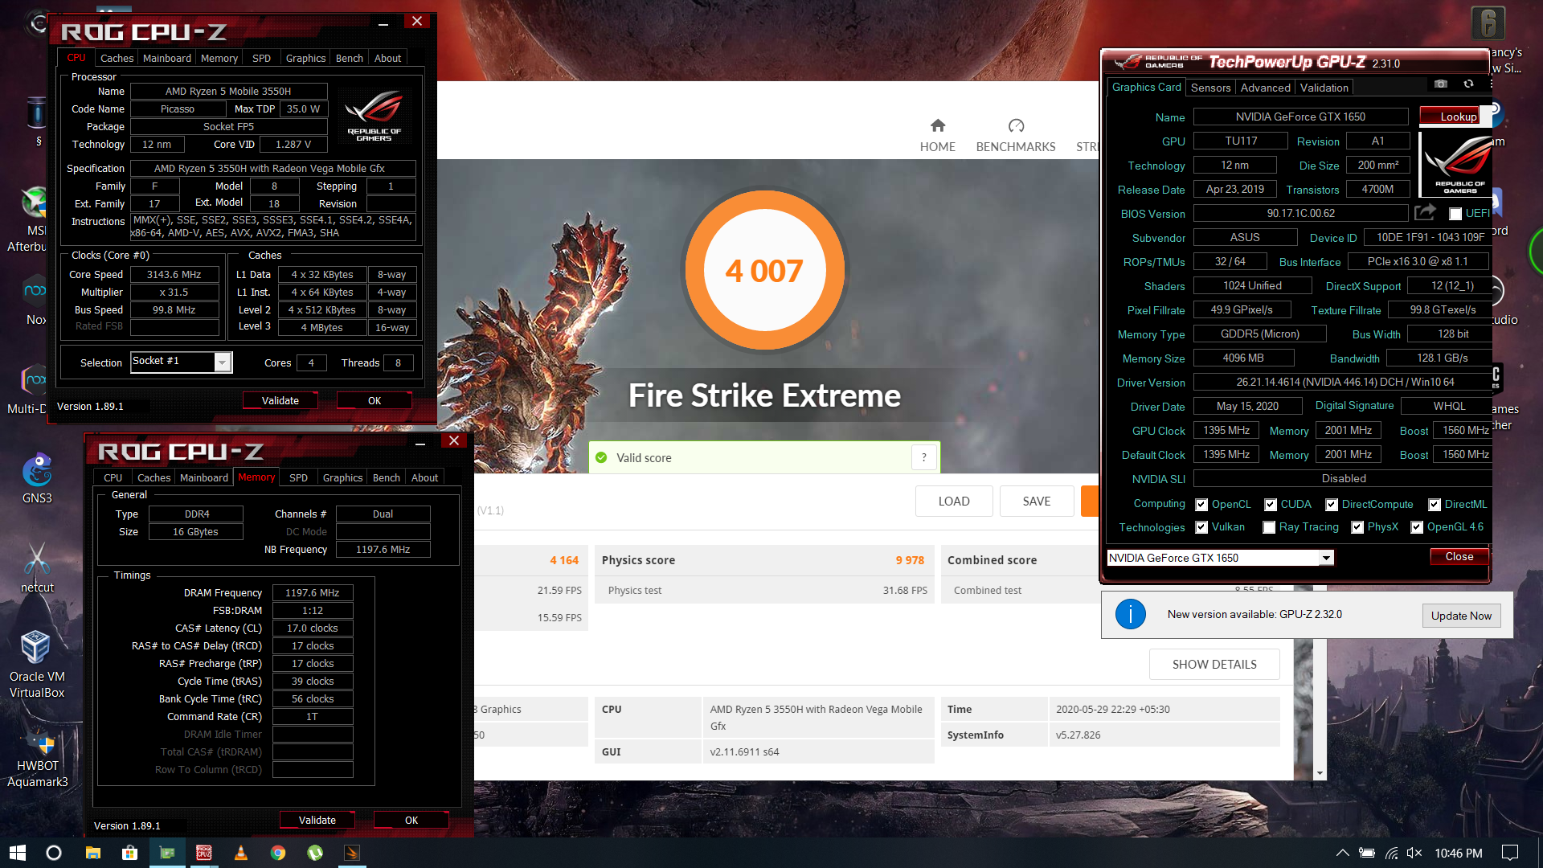The image size is (1543, 868).
Task: Open Nox desktop shortcut
Action: tap(35, 299)
